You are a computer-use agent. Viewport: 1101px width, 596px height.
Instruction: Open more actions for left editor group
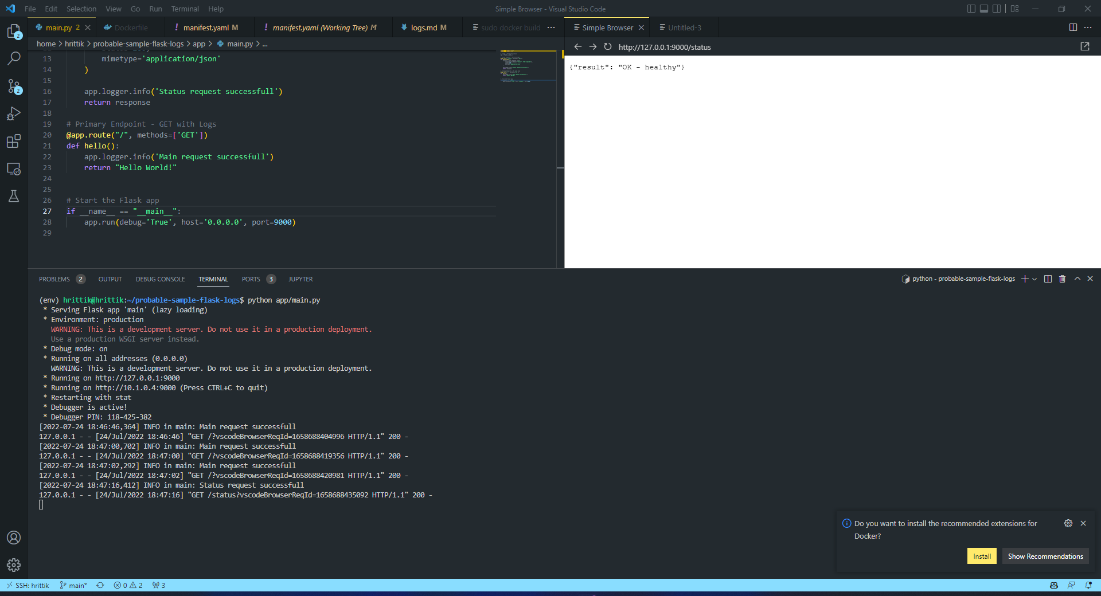pyautogui.click(x=551, y=28)
